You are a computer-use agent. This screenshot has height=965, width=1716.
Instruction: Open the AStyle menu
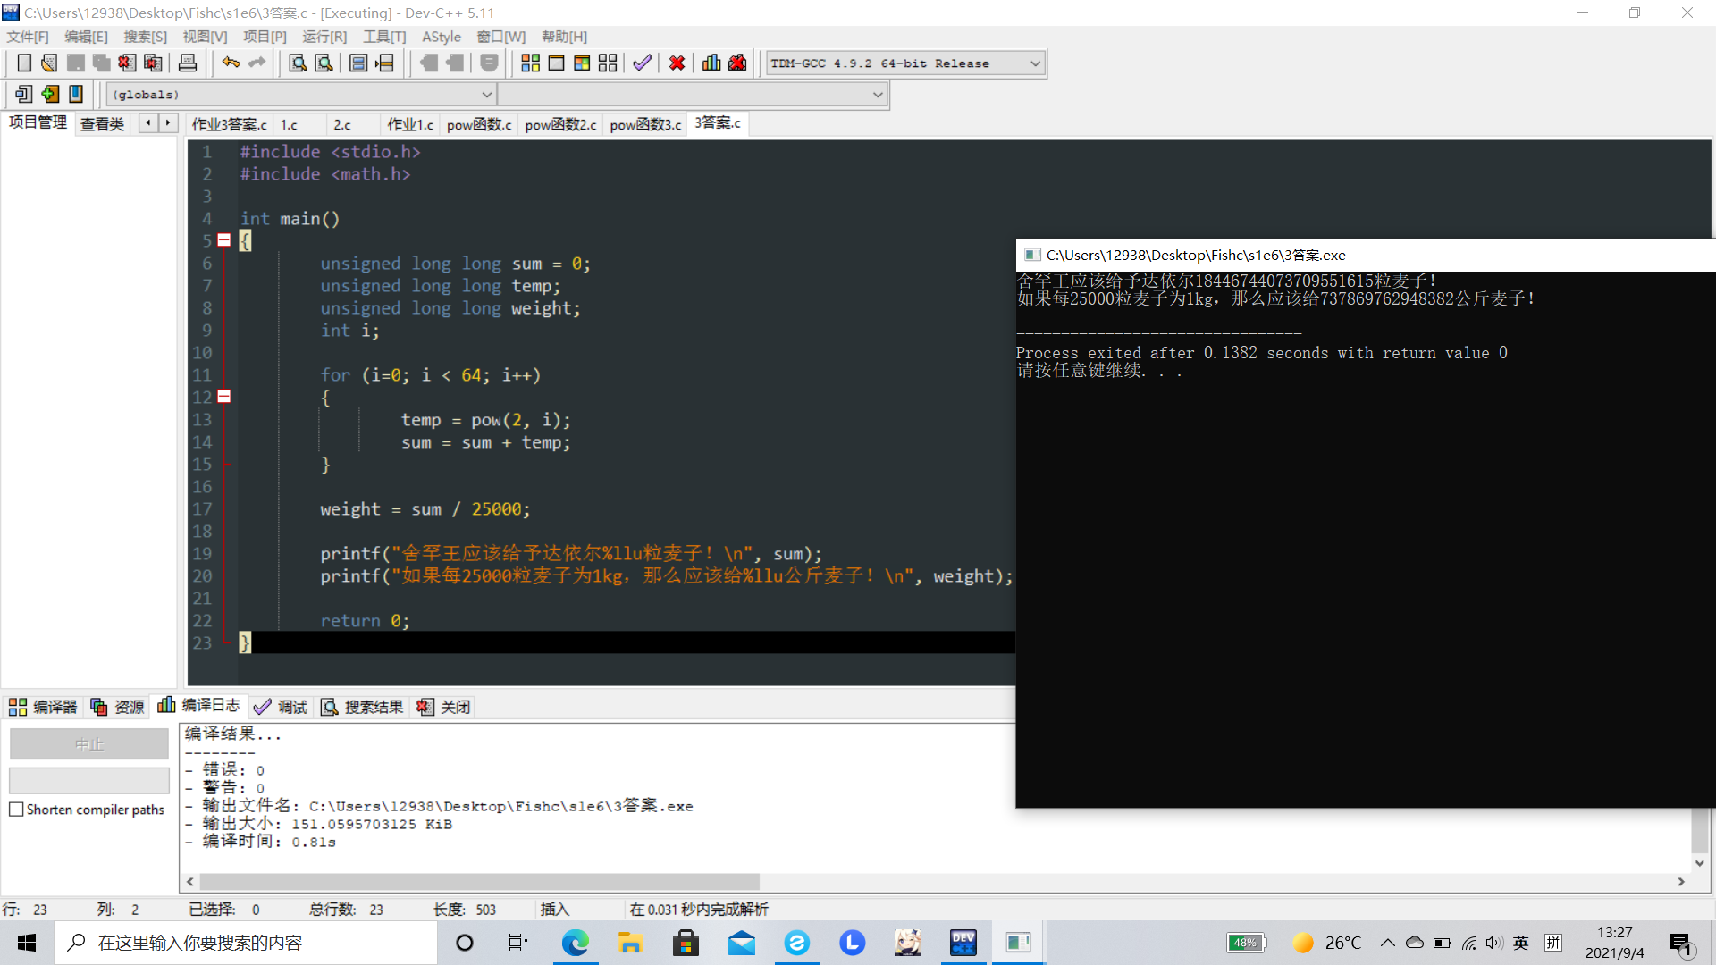pyautogui.click(x=442, y=37)
